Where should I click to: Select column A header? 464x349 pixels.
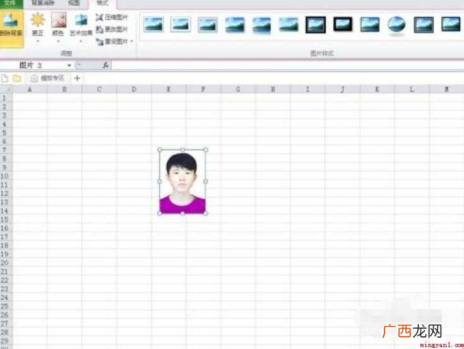(30, 89)
